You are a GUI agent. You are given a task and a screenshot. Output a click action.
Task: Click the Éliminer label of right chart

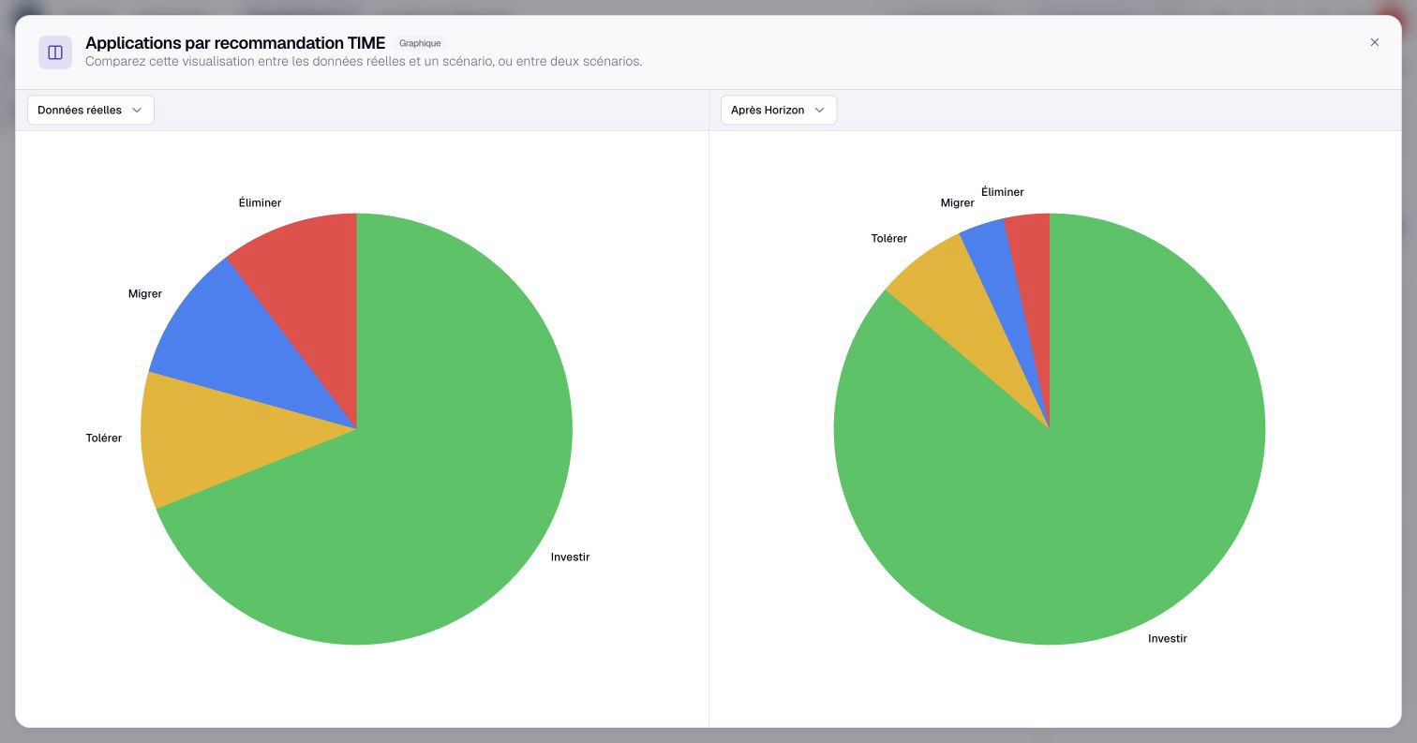pyautogui.click(x=1003, y=191)
